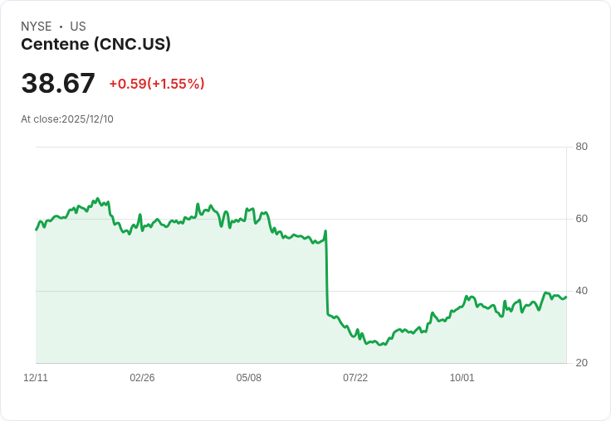This screenshot has width=611, height=421.
Task: Click the +0.59(+1.55%) price change
Action: tap(157, 84)
